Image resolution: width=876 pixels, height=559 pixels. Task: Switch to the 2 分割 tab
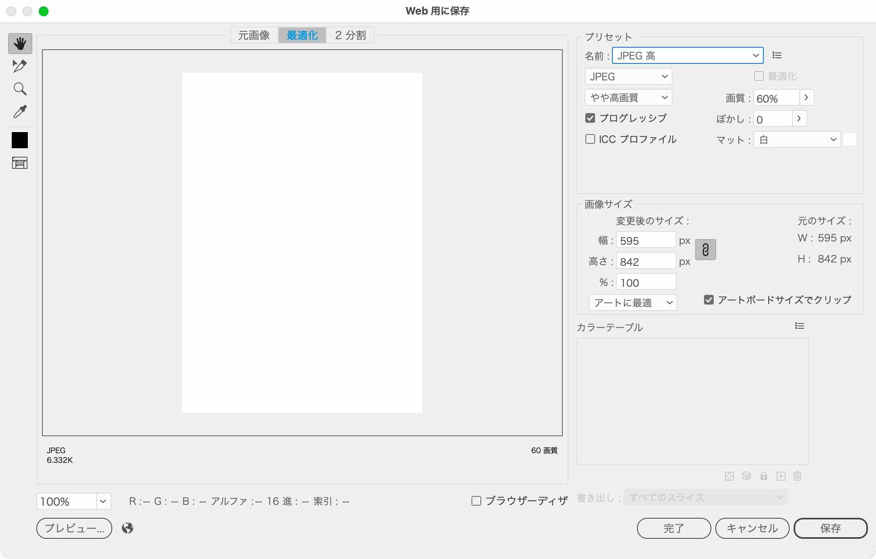350,36
